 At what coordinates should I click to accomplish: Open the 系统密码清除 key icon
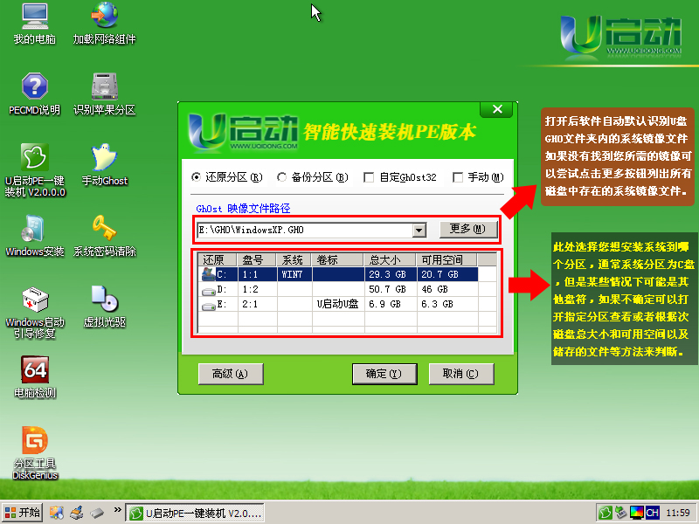pos(104,230)
